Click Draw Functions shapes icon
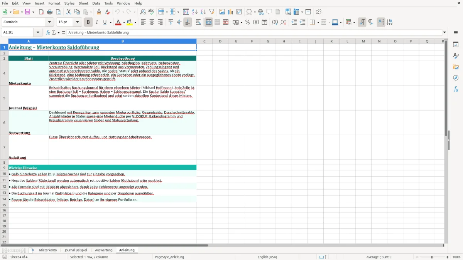This screenshot has width=463, height=260. click(x=318, y=12)
